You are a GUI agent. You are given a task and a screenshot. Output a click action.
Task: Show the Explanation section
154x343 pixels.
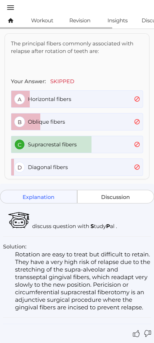click(x=38, y=197)
